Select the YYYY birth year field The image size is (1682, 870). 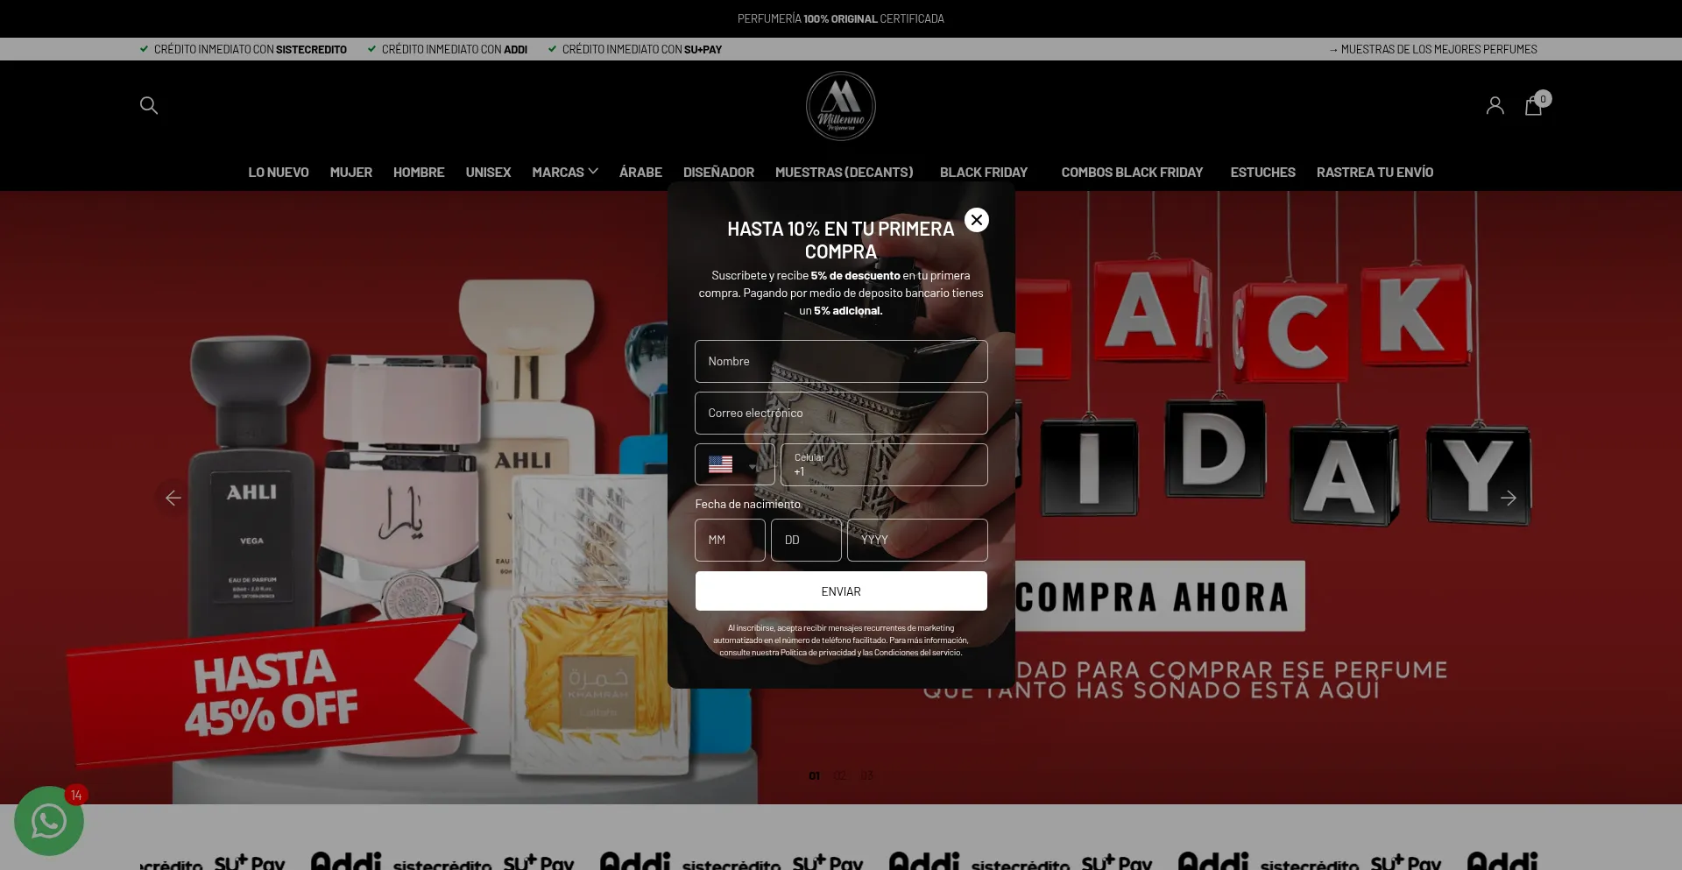pos(916,540)
